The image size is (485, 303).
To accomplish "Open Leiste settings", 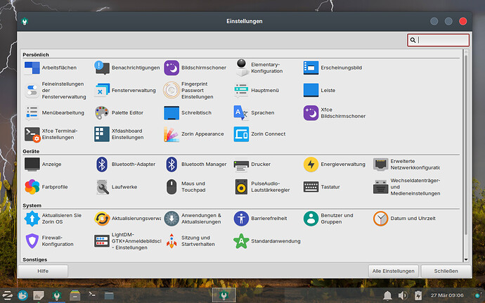I will pos(319,91).
